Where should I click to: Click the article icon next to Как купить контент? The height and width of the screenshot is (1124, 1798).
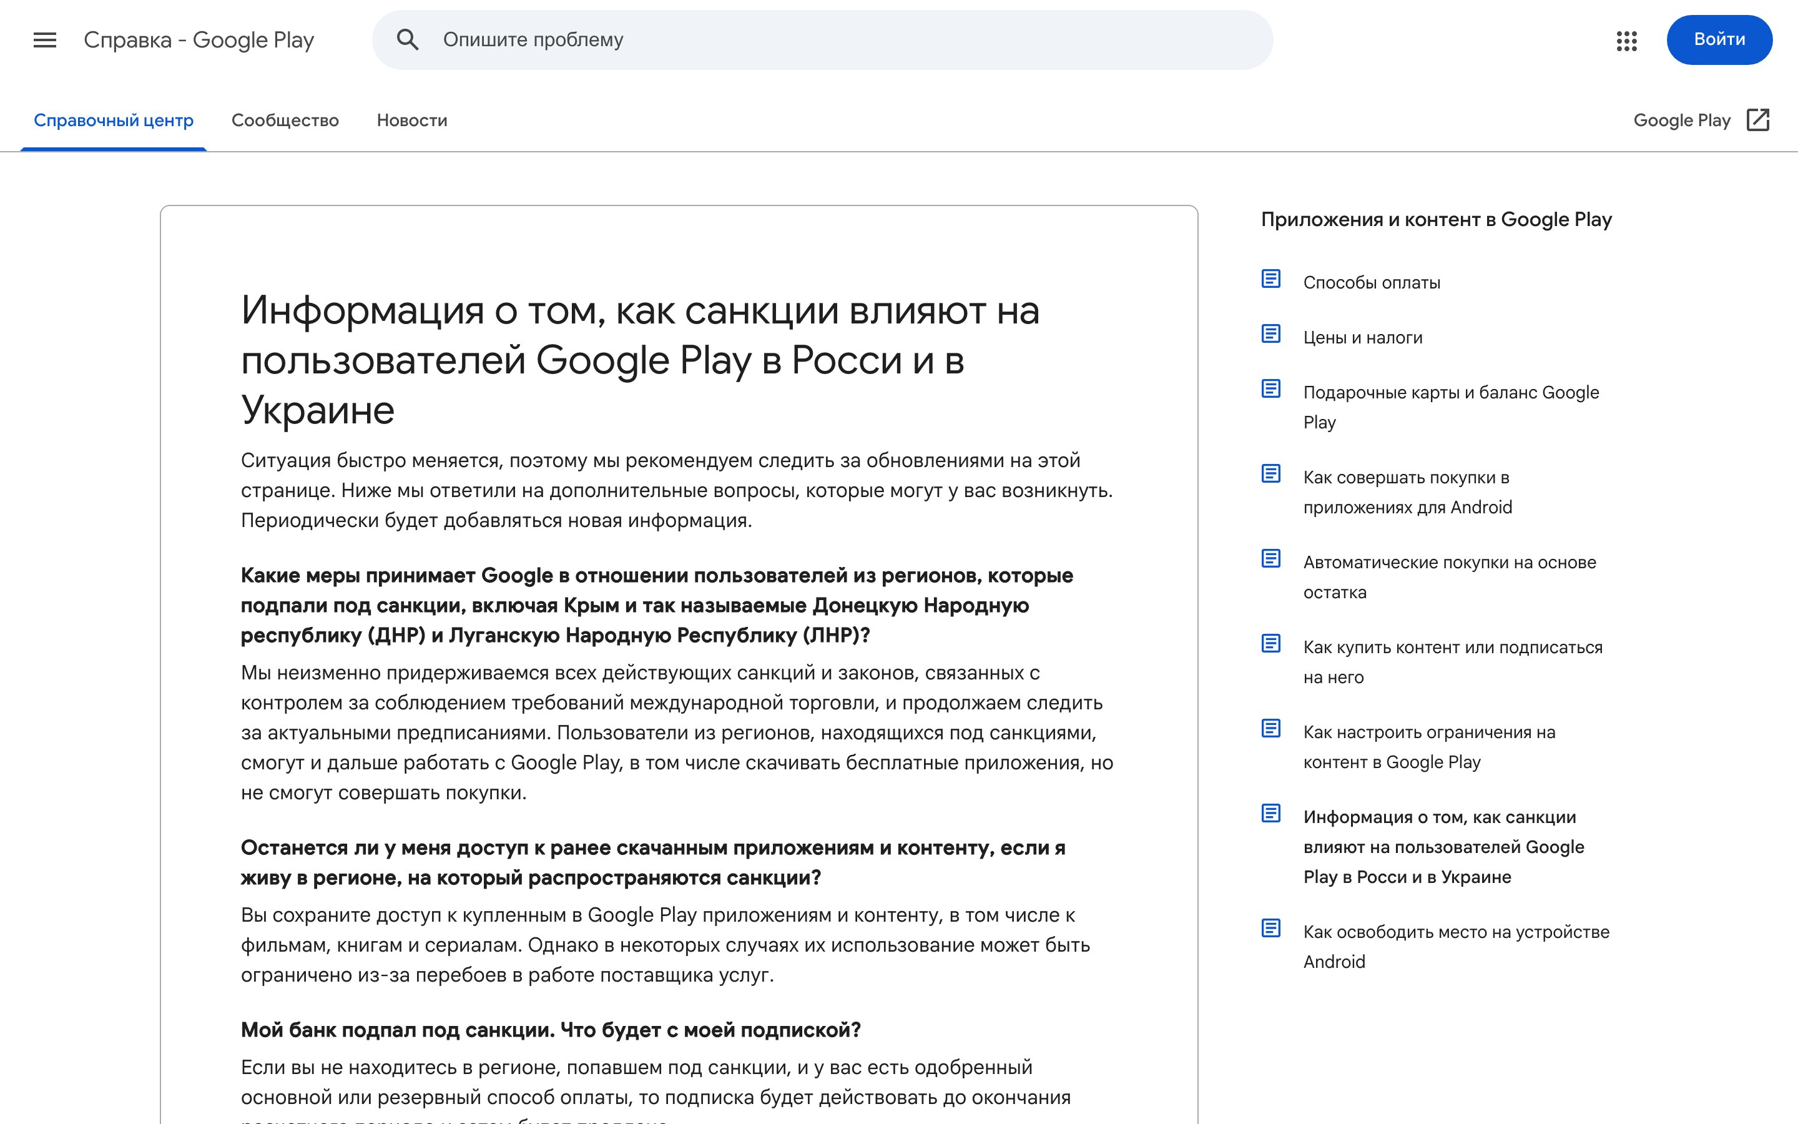click(1271, 644)
